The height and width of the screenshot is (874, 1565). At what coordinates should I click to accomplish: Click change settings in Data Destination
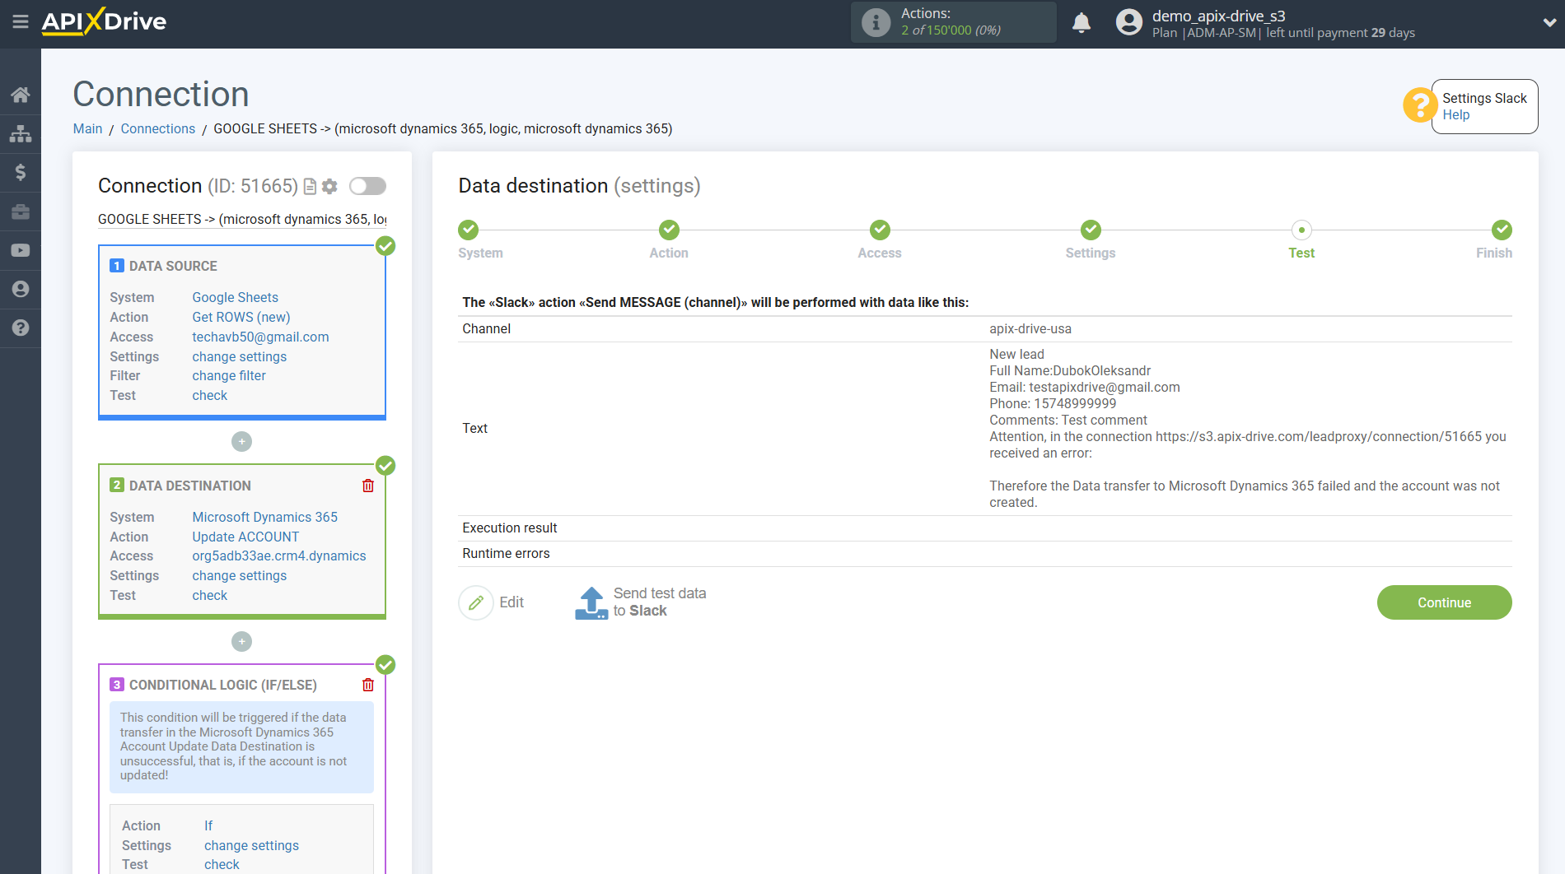[240, 575]
